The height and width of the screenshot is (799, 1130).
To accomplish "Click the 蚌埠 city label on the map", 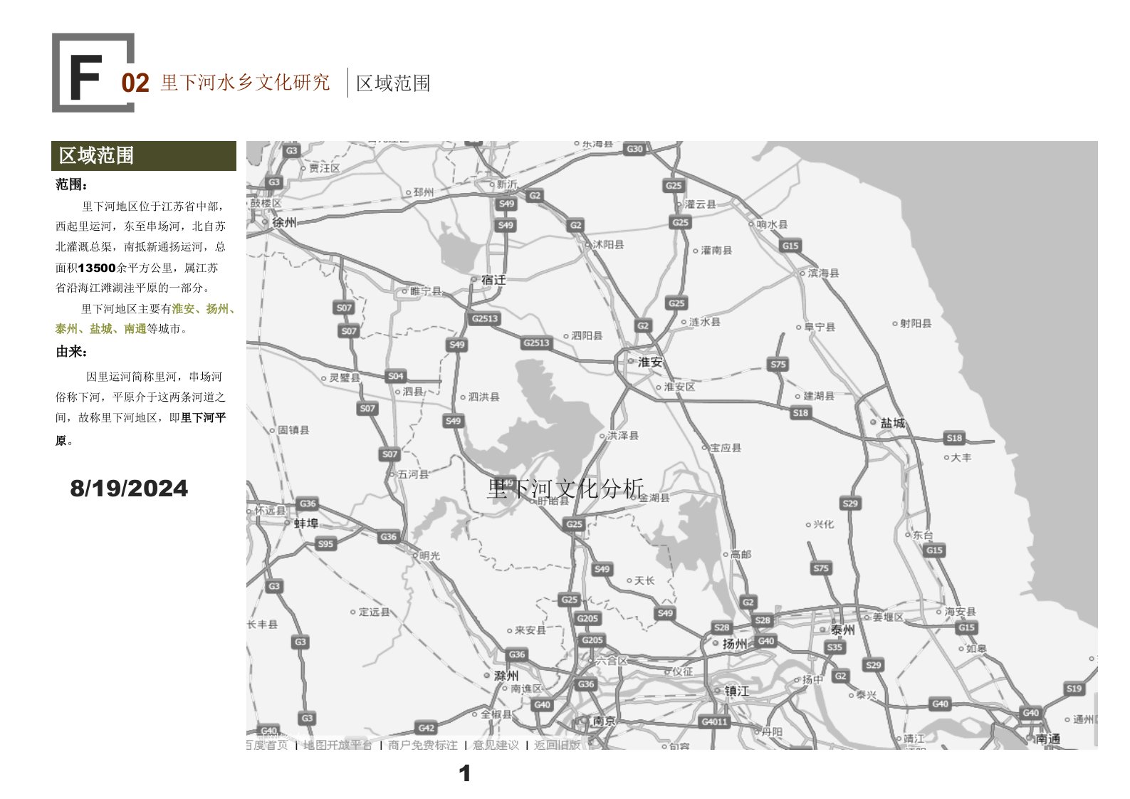I will [306, 523].
